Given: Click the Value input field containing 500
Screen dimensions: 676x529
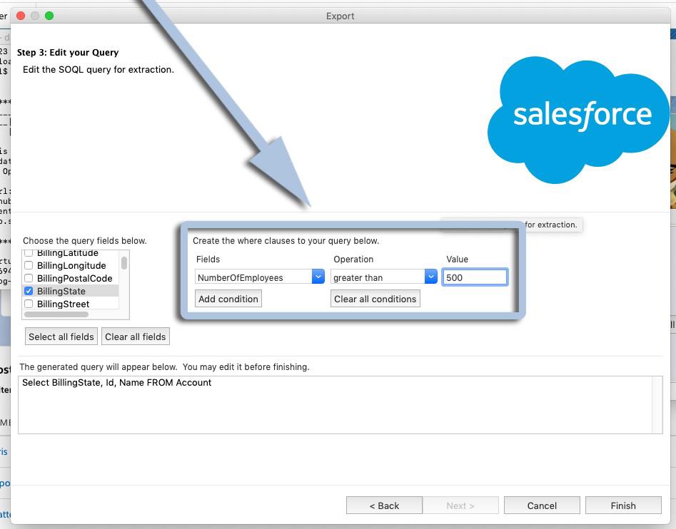Looking at the screenshot, I should point(475,277).
